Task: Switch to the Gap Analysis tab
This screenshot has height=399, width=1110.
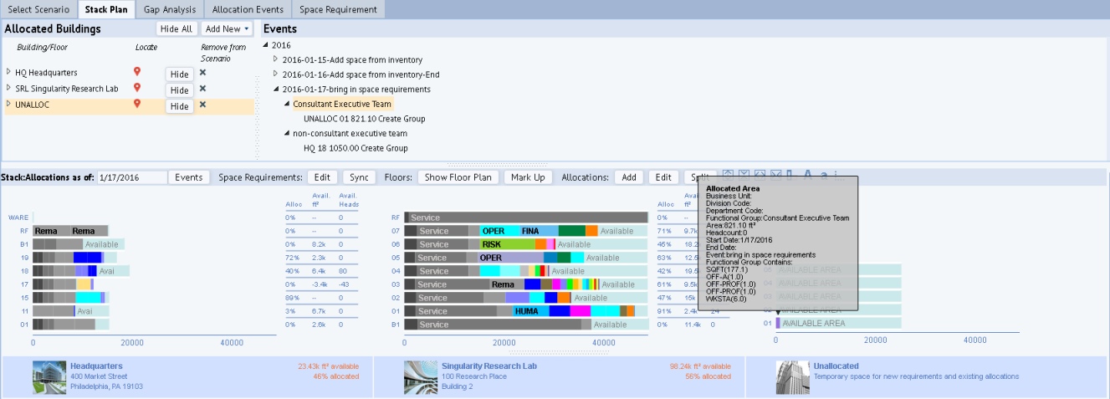Action: (x=168, y=9)
